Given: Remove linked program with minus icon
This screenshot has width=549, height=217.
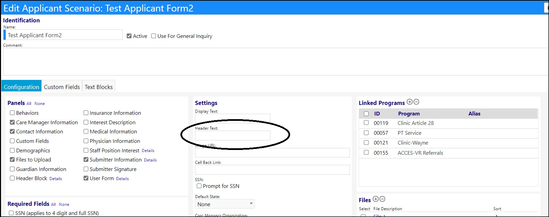Looking at the screenshot, I should tap(416, 102).
